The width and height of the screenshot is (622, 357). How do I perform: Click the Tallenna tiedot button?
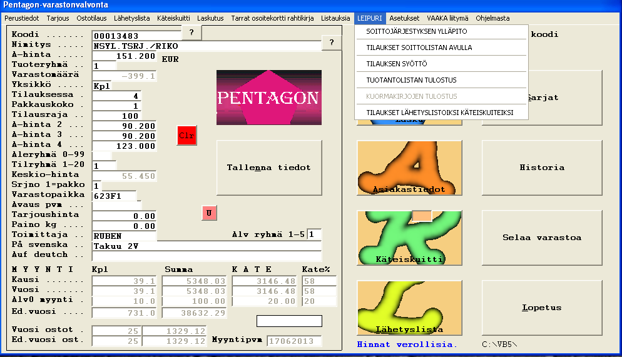coord(269,168)
